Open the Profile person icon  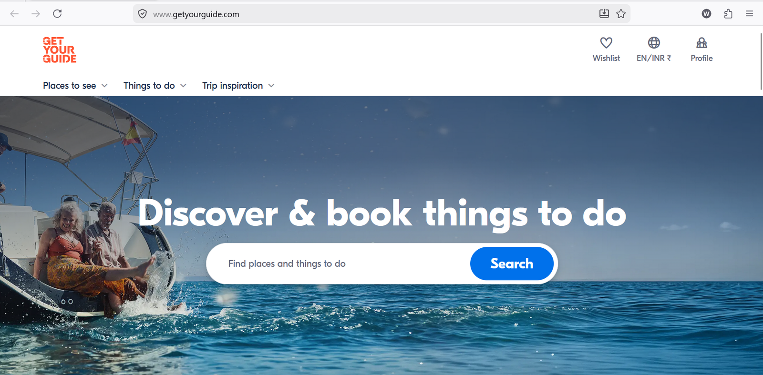[701, 43]
